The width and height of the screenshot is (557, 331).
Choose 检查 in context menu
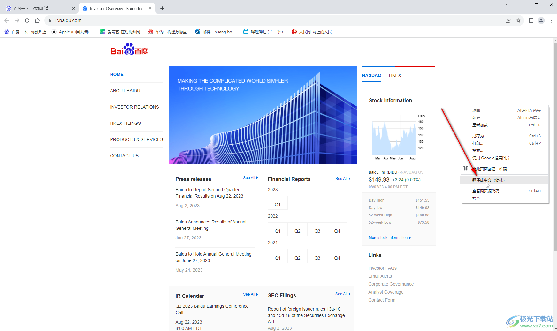(504, 199)
